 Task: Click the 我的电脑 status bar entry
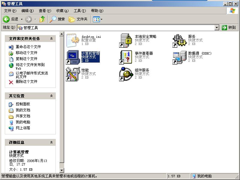[x=202, y=176]
